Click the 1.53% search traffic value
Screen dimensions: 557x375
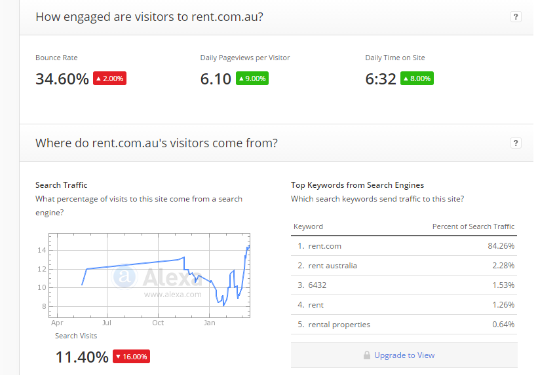503,285
